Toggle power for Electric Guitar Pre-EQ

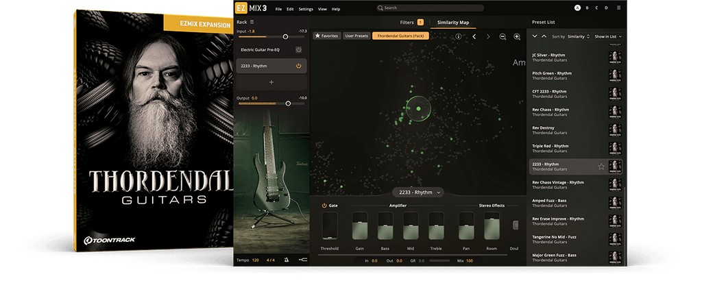(x=299, y=49)
